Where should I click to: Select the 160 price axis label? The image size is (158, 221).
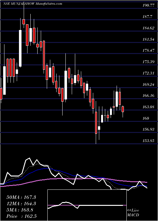tap(146, 118)
